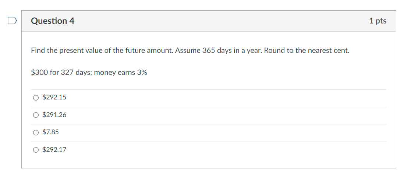Click the blank area right of the $292.15 answer

pyautogui.click(x=221, y=98)
